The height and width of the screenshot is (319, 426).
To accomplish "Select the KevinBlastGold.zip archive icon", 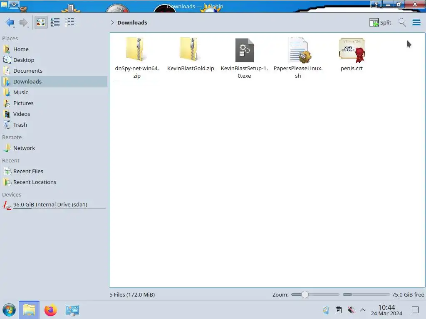I will (x=191, y=49).
